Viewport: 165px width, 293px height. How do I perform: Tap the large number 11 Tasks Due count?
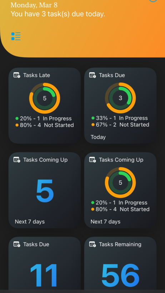pyautogui.click(x=44, y=275)
